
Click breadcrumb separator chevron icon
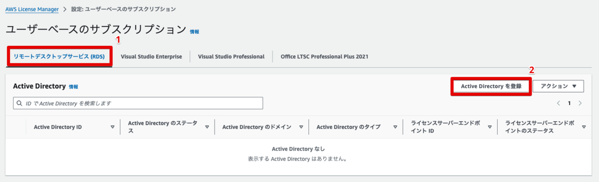(x=65, y=9)
